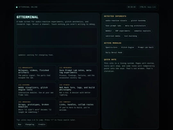Select the Suno prompt labs tag

click(x=113, y=26)
